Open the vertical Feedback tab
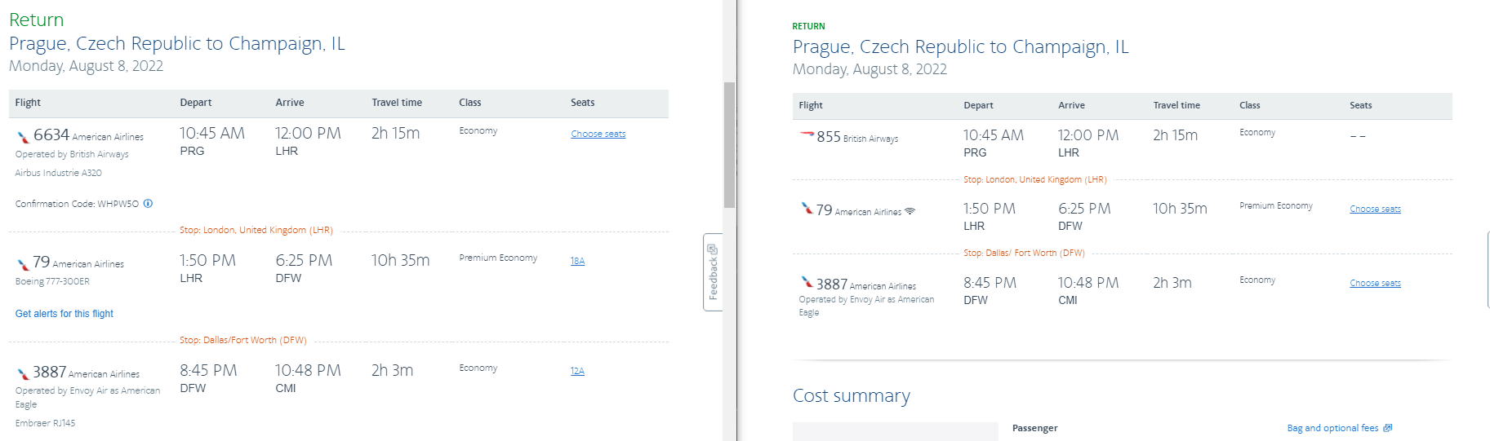The width and height of the screenshot is (1490, 441). coord(713,271)
